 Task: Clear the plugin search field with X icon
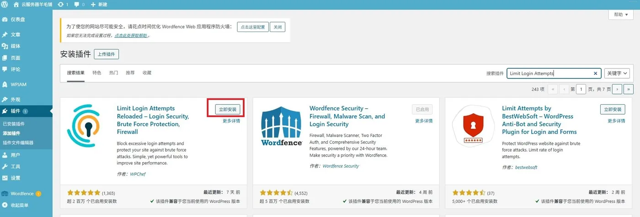596,73
